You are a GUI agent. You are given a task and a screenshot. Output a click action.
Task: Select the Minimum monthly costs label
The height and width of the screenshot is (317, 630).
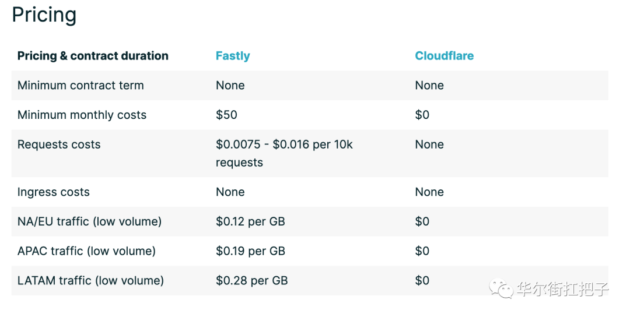pos(82,115)
